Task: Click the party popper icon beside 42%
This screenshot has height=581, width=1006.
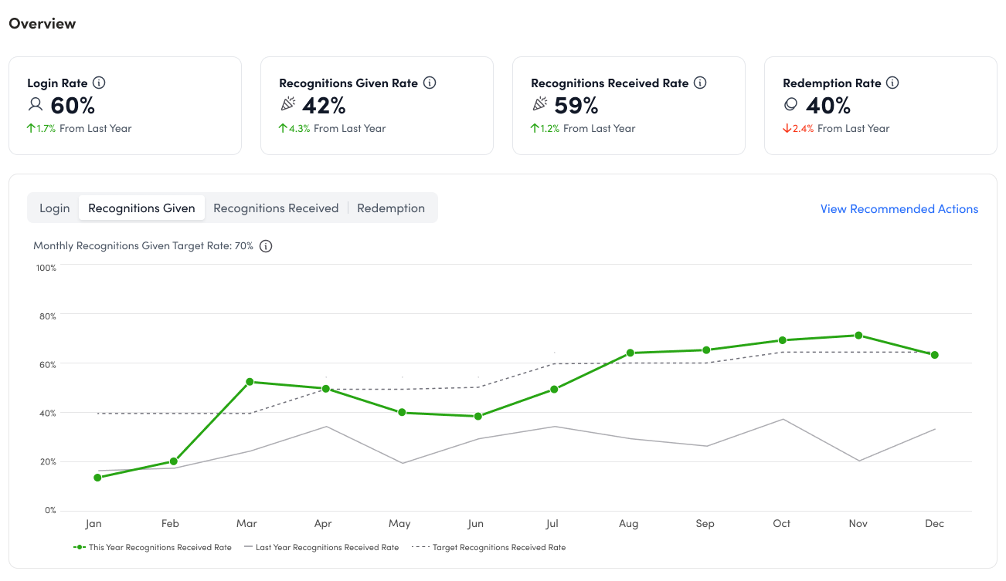Action: (288, 105)
